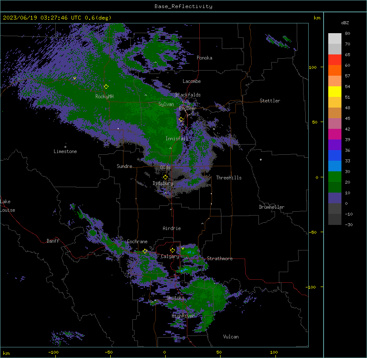
Task: Click the yellow 54 dBZ legend color
Action: click(x=335, y=91)
